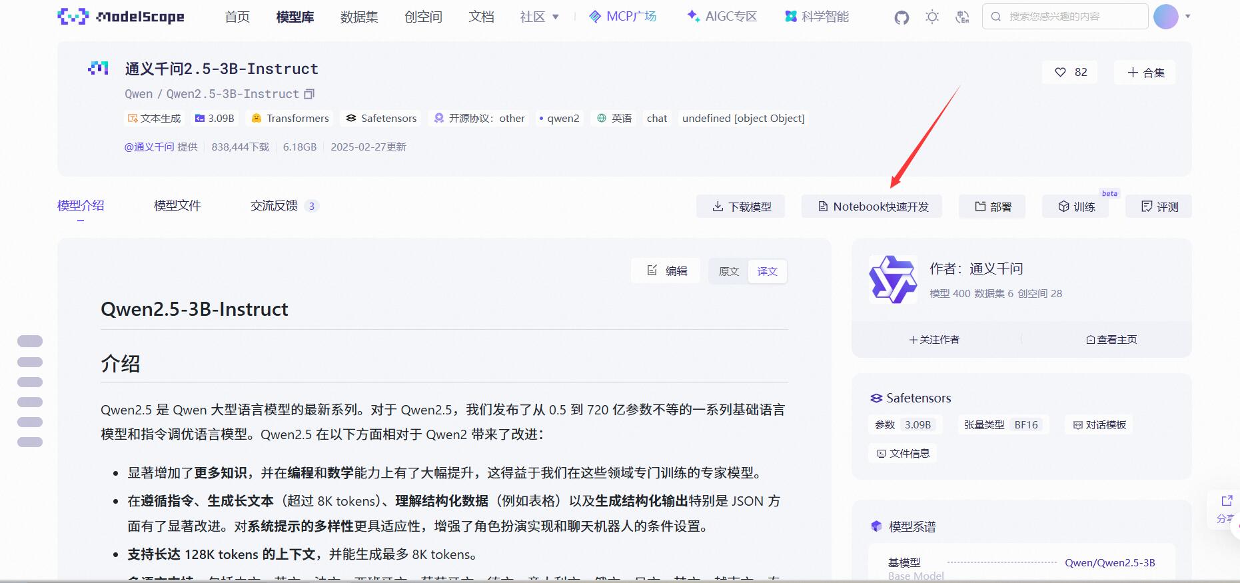
Task: Click the user avatar
Action: (x=1165, y=17)
